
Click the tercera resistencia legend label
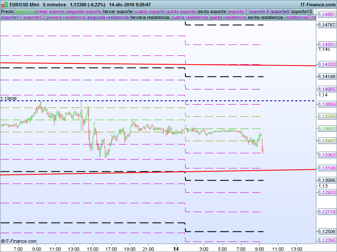(x=150, y=18)
